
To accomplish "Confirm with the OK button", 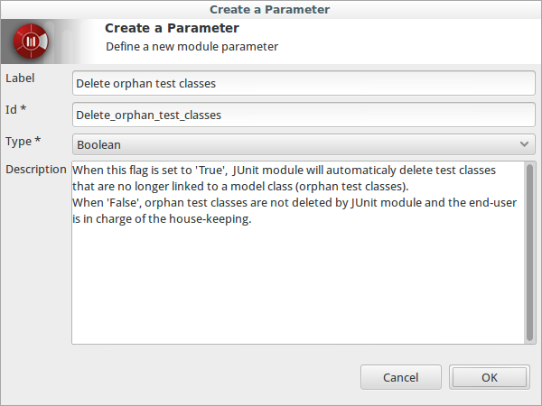I will pos(489,377).
